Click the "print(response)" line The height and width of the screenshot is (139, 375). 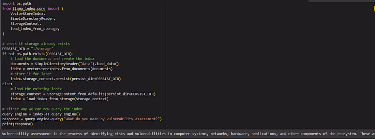click(x=17, y=124)
